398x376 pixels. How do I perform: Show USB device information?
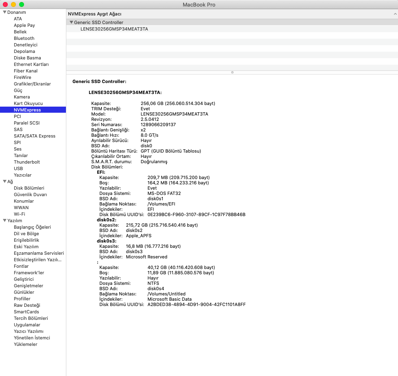(18, 168)
